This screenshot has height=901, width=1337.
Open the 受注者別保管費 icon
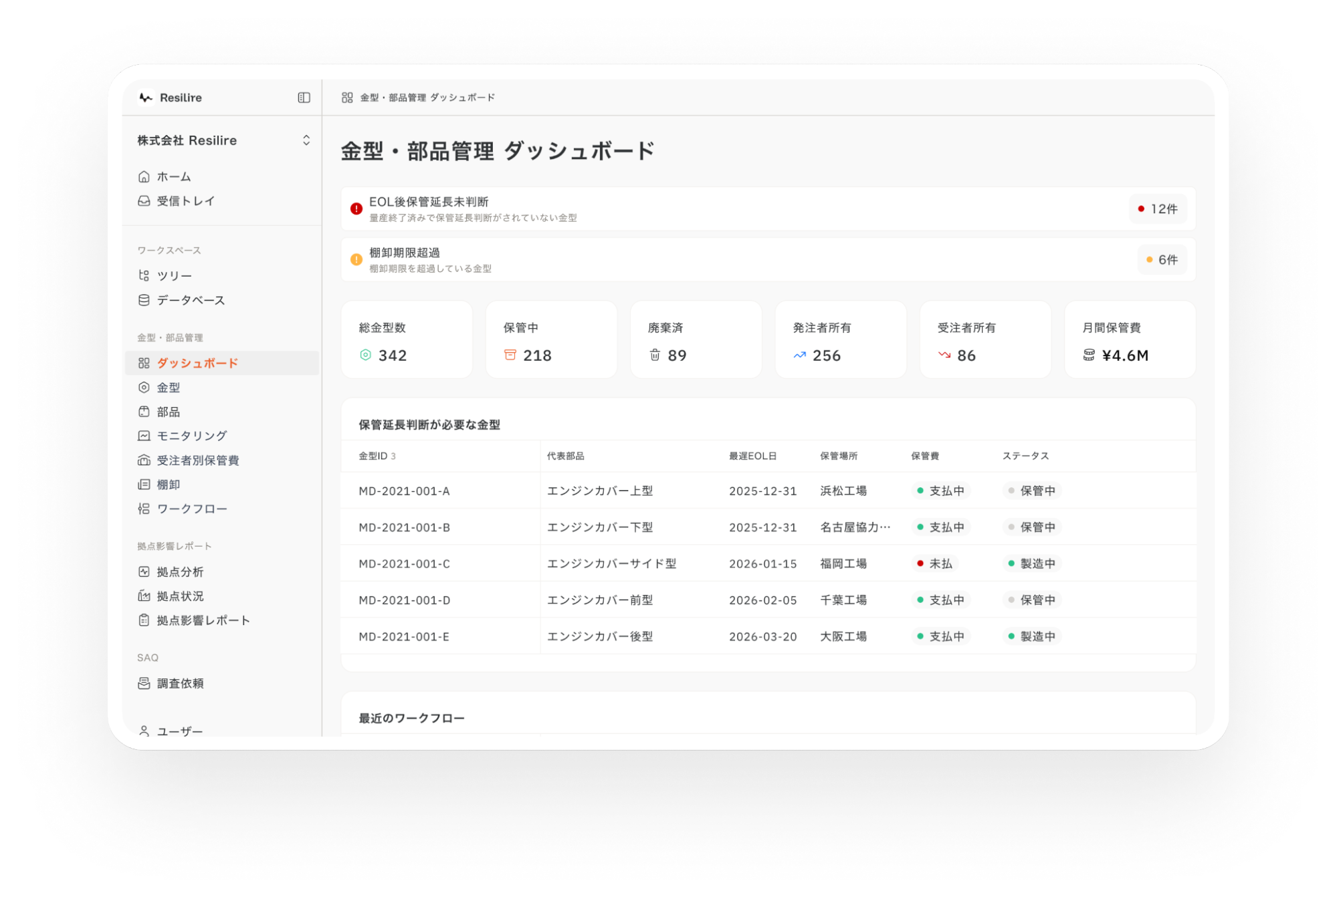(144, 461)
